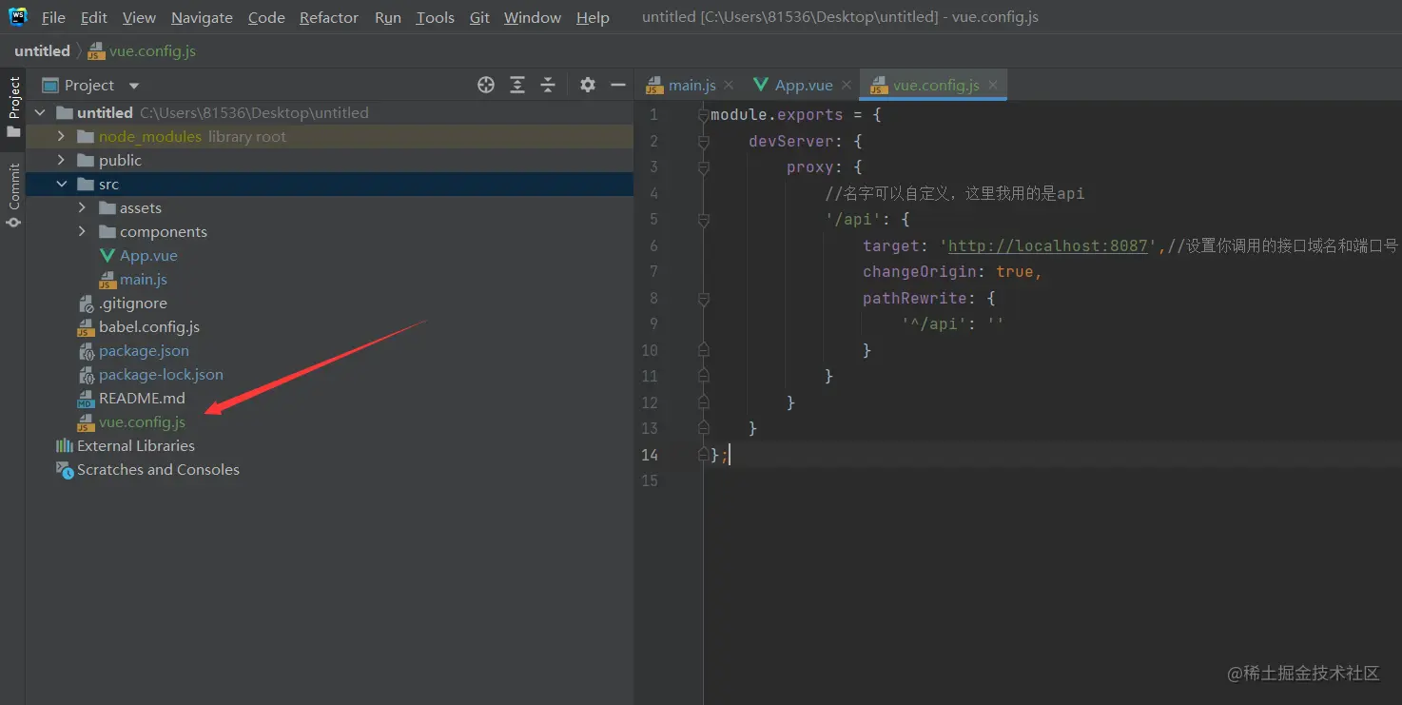1402x705 pixels.
Task: Select .gitignore in the project tree
Action: [133, 304]
